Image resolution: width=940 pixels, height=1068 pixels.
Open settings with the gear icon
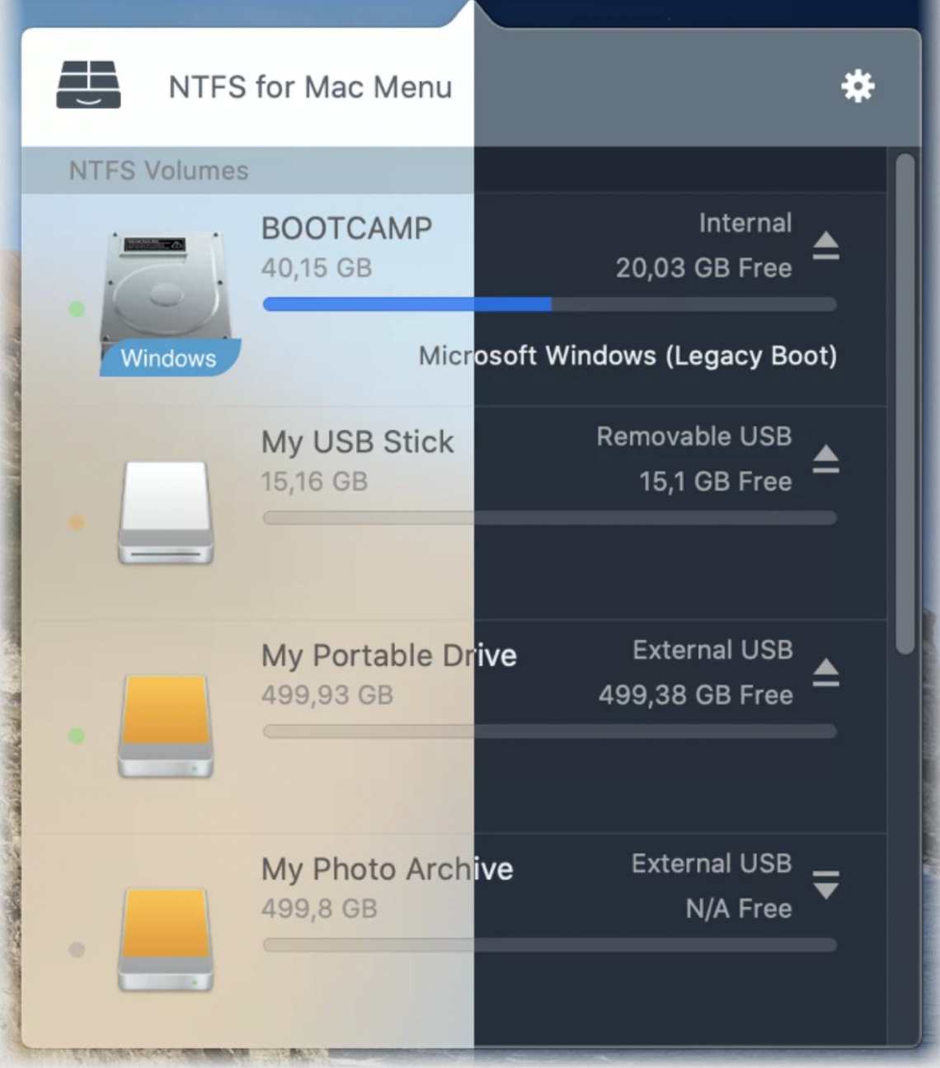tap(858, 86)
